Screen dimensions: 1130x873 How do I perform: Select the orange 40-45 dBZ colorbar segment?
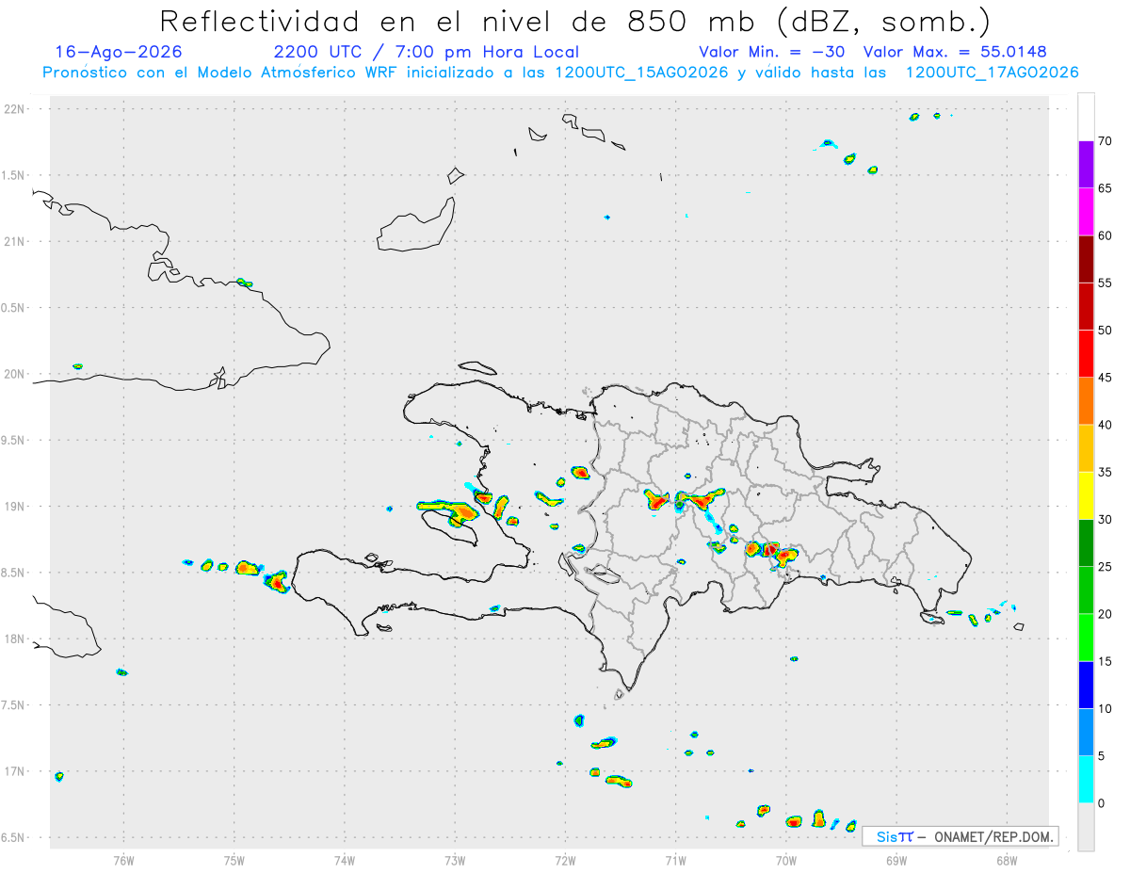[1086, 401]
